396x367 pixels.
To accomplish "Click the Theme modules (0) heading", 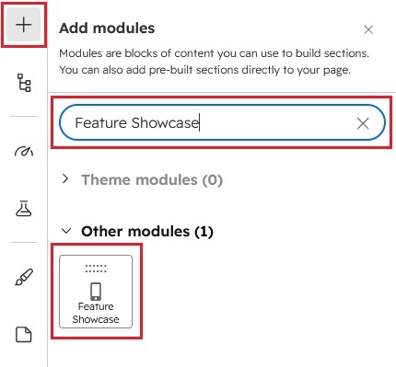I will pos(152,179).
